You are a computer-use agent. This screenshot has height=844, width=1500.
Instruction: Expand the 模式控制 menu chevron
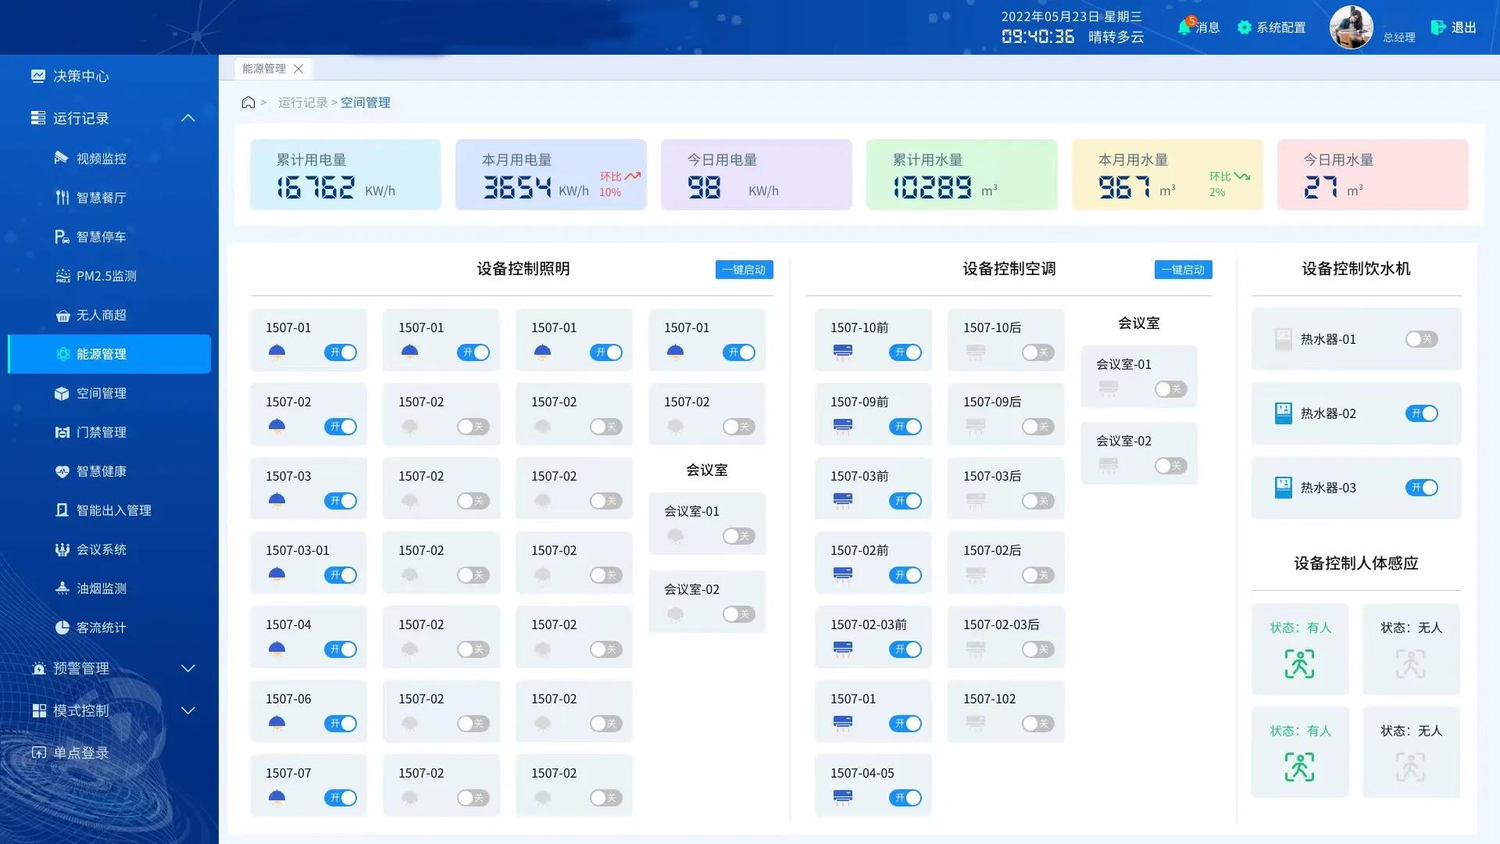coord(188,710)
